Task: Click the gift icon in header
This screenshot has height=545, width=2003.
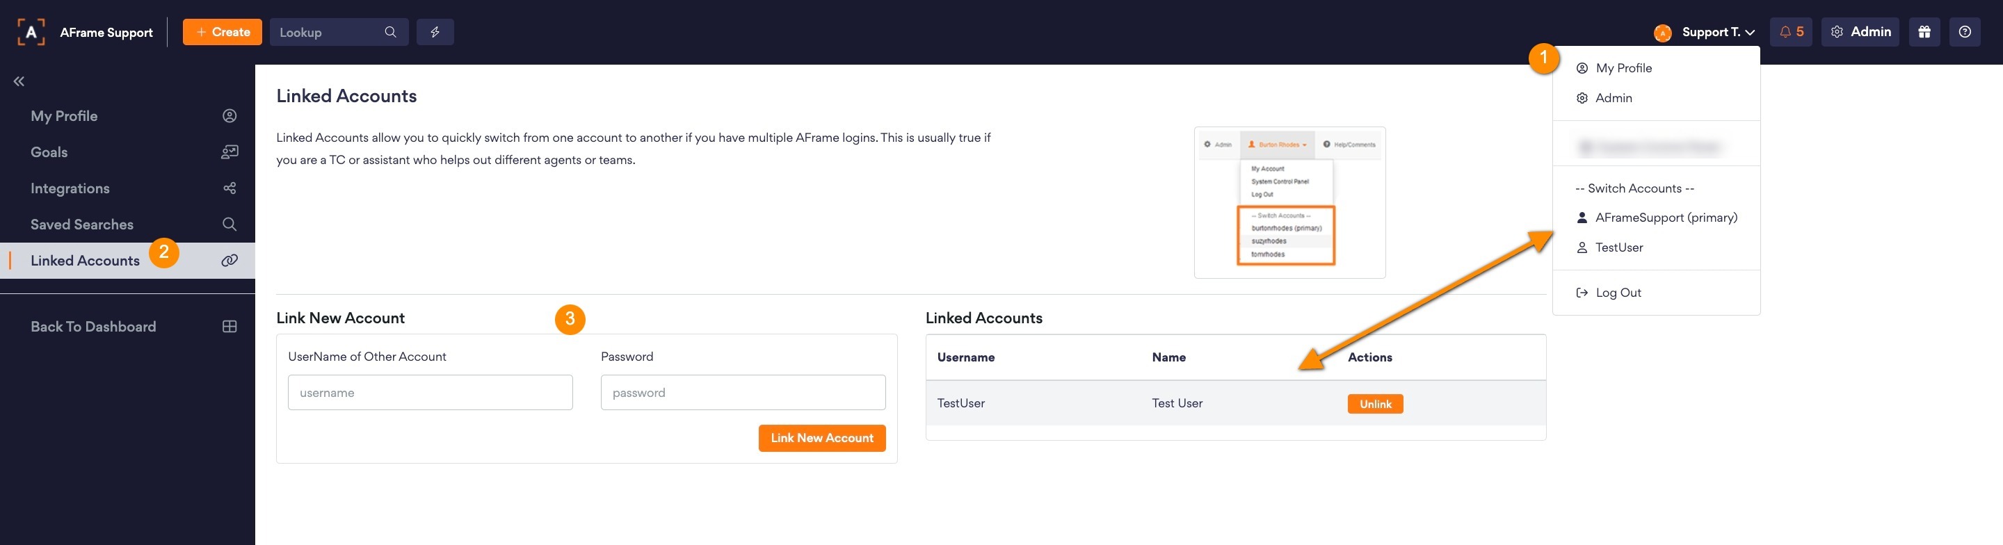Action: (x=1924, y=32)
